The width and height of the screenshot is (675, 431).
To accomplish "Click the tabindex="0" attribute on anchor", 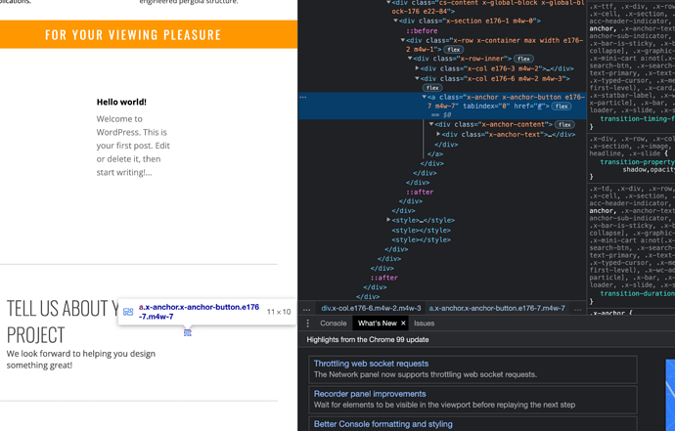I will pyautogui.click(x=485, y=107).
